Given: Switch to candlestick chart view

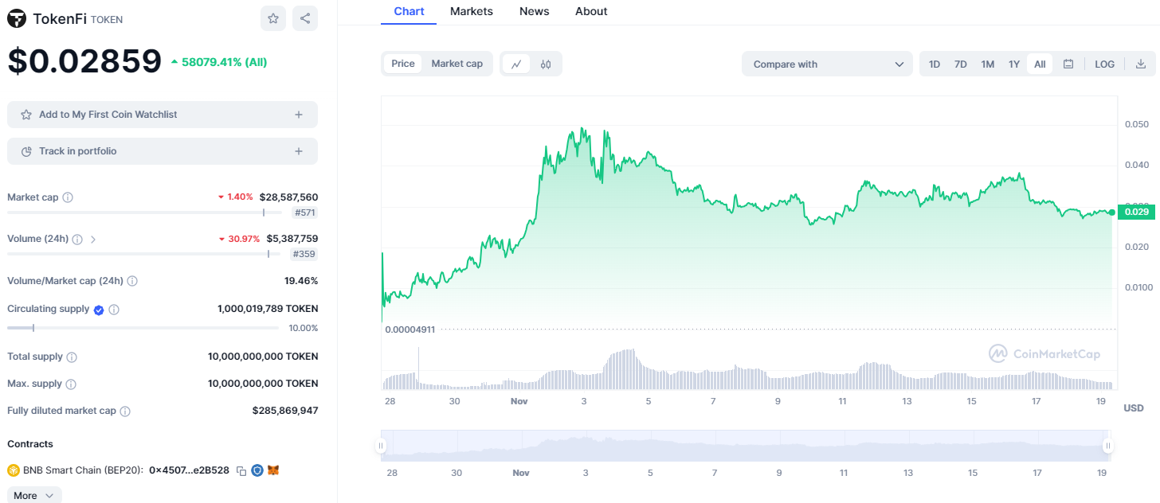Looking at the screenshot, I should click(546, 64).
